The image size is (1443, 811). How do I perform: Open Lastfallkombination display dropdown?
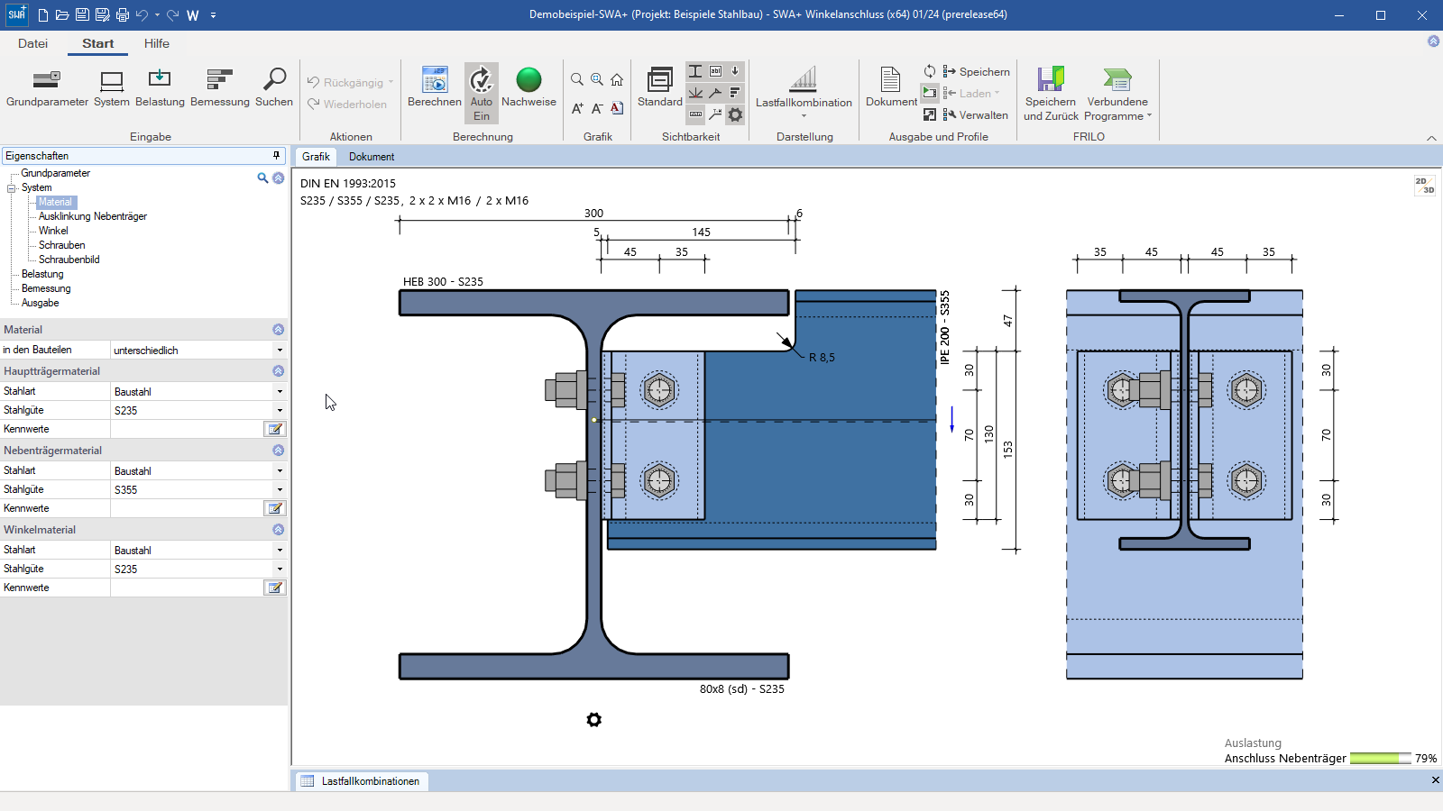pyautogui.click(x=804, y=92)
